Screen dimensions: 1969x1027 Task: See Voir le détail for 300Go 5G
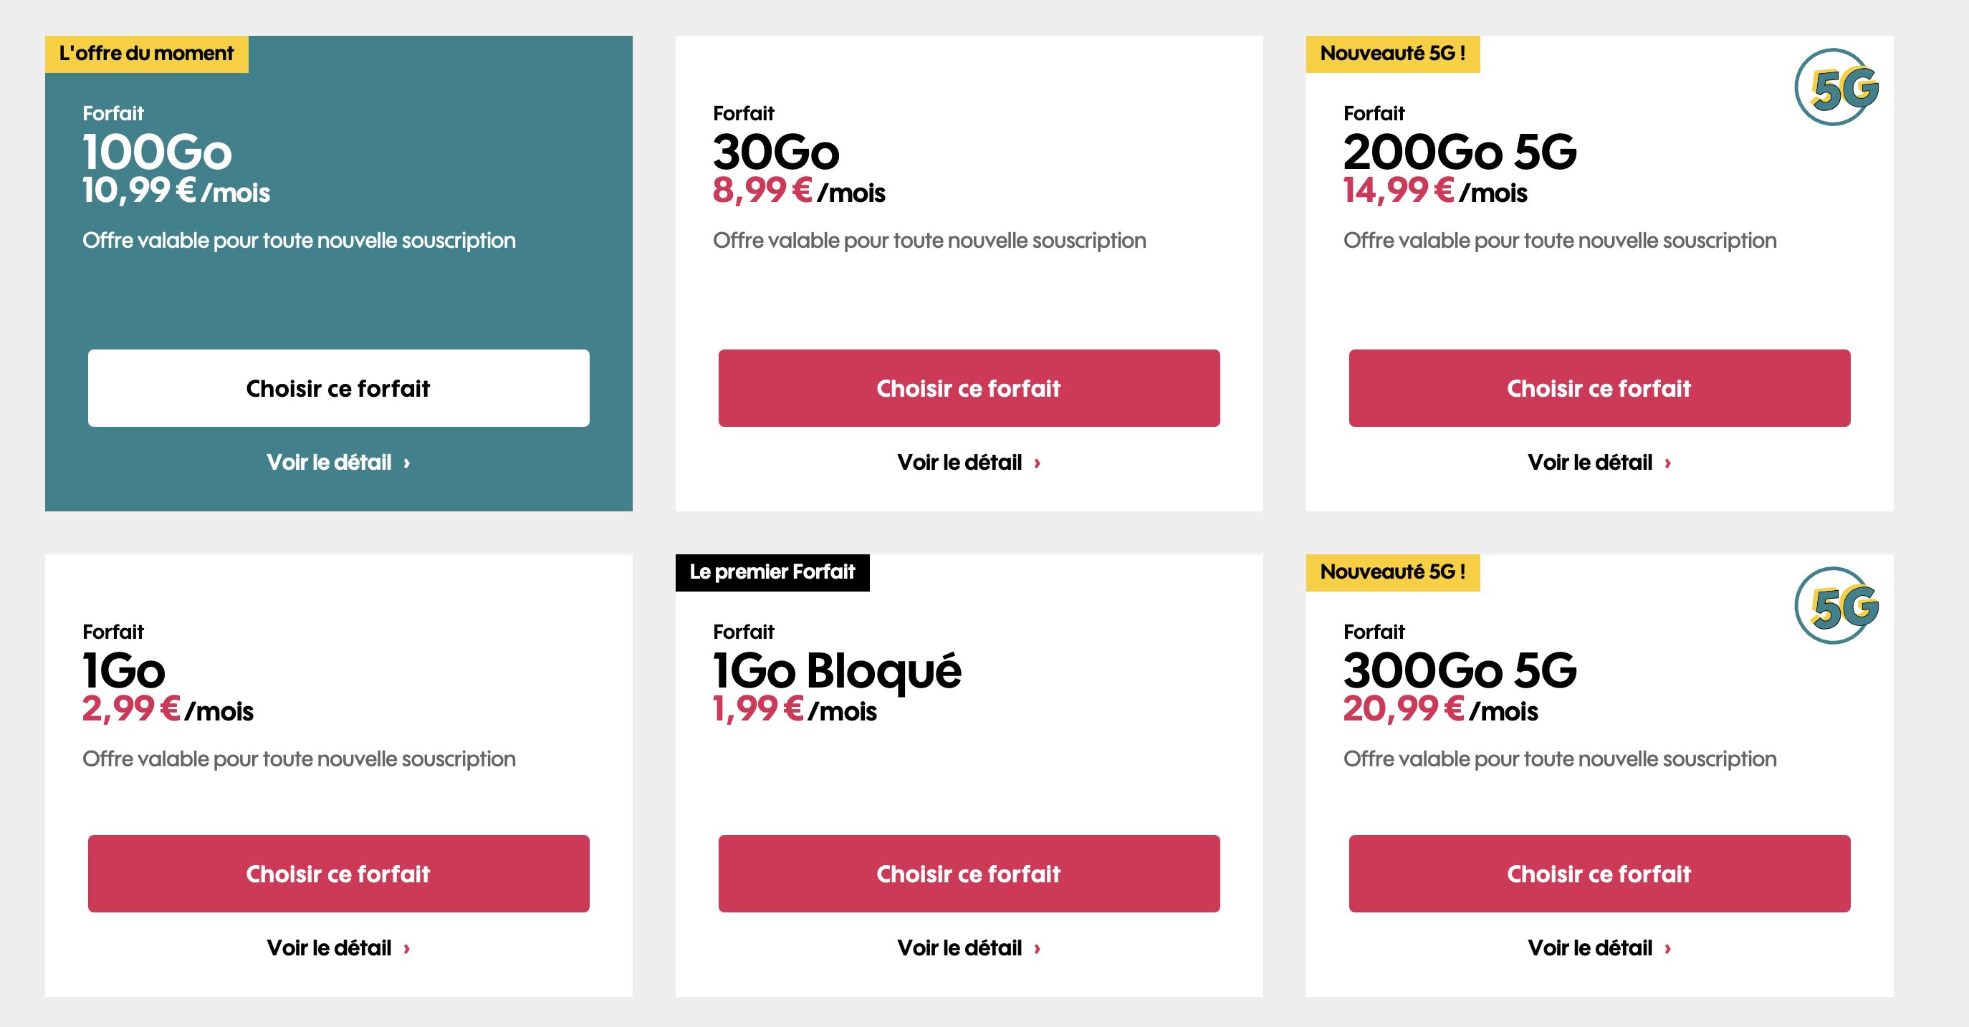(x=1599, y=948)
